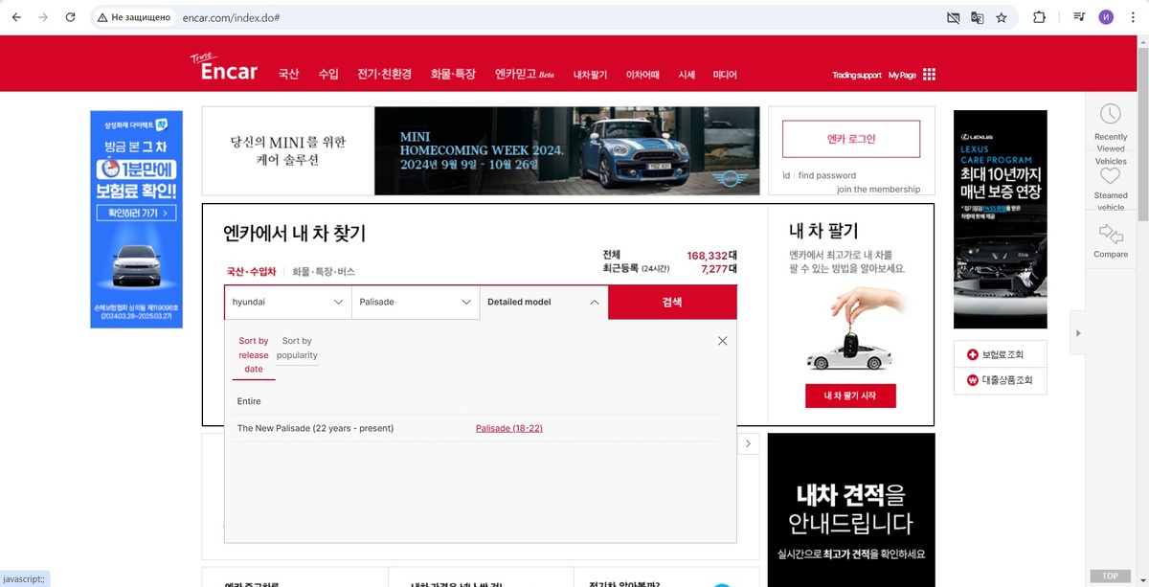Click the third-party cookies blocked eye icon in address bar
Screen dimensions: 1149x587
point(952,17)
